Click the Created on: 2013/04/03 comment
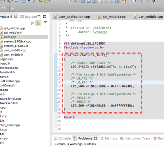The width and height of the screenshot is (164, 146). 91,28
